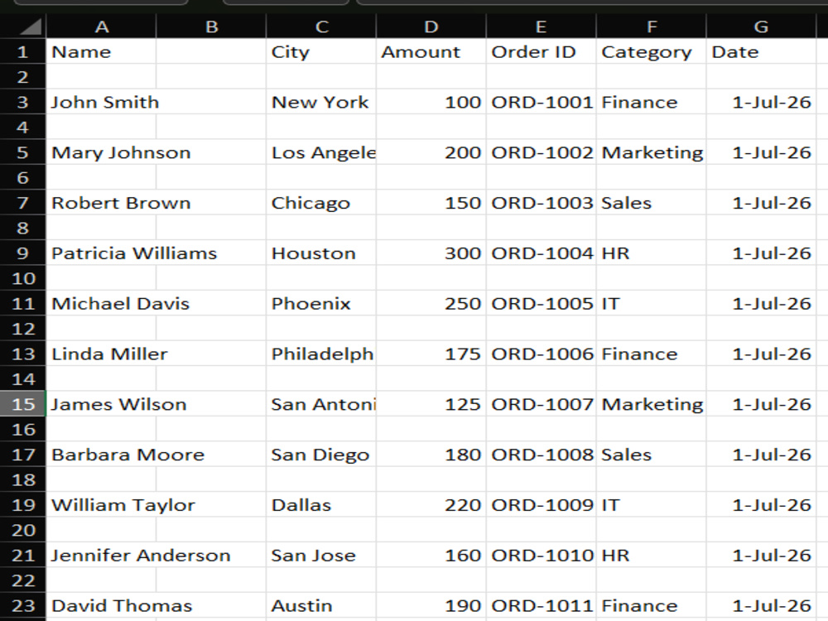Select Sales category in Robert Brown row
The height and width of the screenshot is (621, 828).
tap(651, 202)
